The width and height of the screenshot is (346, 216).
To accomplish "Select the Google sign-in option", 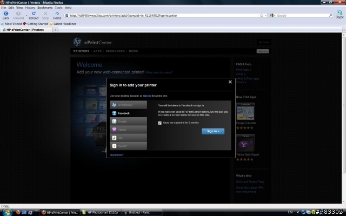I will (x=129, y=122).
